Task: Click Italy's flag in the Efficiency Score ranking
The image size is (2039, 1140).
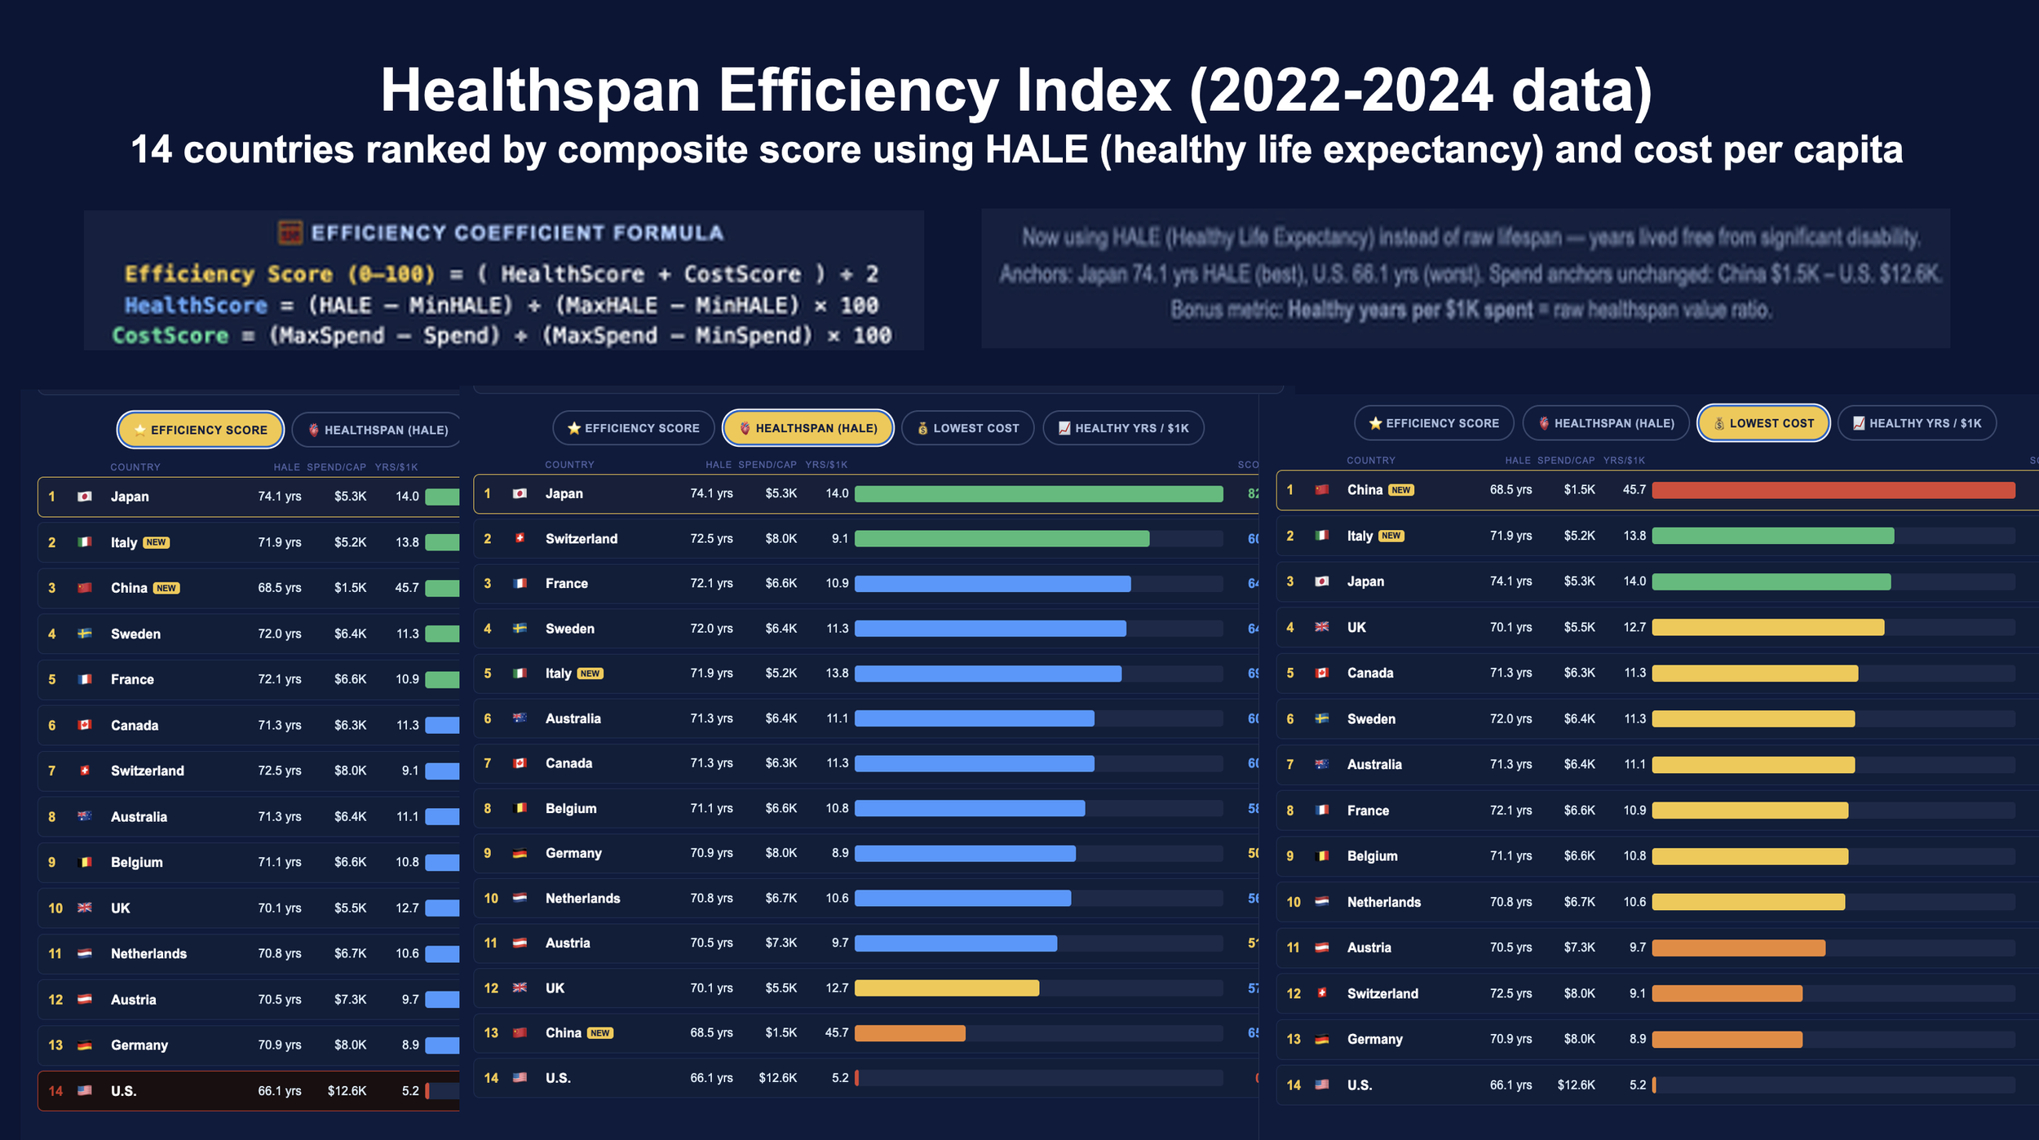Action: [84, 542]
